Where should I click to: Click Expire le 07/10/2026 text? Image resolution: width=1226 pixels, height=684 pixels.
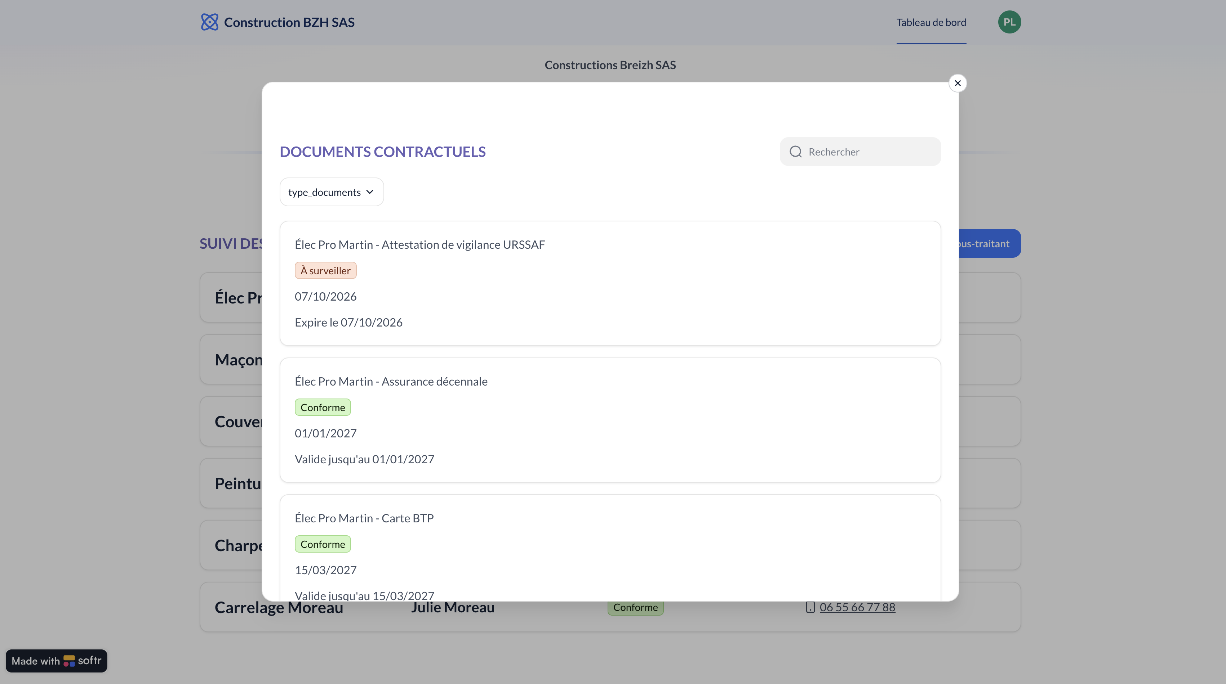pyautogui.click(x=348, y=322)
